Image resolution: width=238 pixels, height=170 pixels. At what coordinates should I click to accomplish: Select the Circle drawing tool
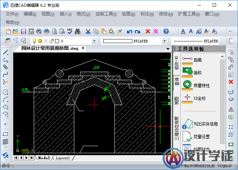5,92
